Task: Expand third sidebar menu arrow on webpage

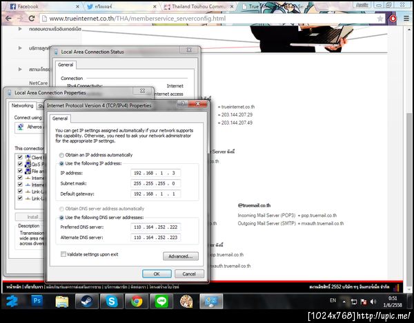Action: 20,70
